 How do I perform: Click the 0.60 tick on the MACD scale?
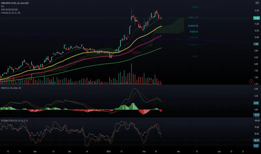[257, 89]
